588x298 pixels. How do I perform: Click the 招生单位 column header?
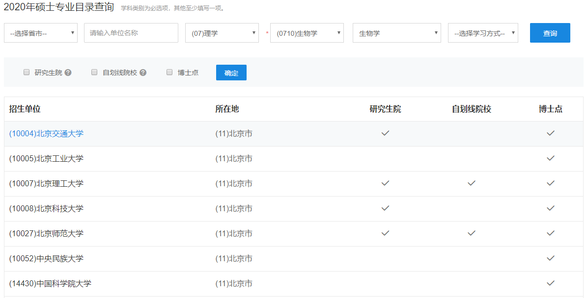(25, 109)
